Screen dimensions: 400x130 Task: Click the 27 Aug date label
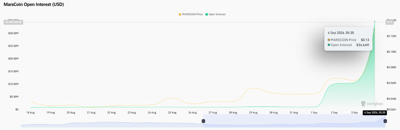pyautogui.click(x=213, y=113)
